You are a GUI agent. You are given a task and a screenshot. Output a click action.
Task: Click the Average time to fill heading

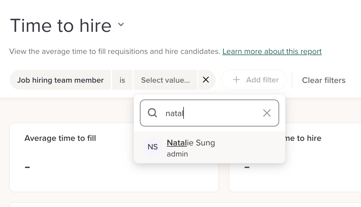[x=60, y=138]
